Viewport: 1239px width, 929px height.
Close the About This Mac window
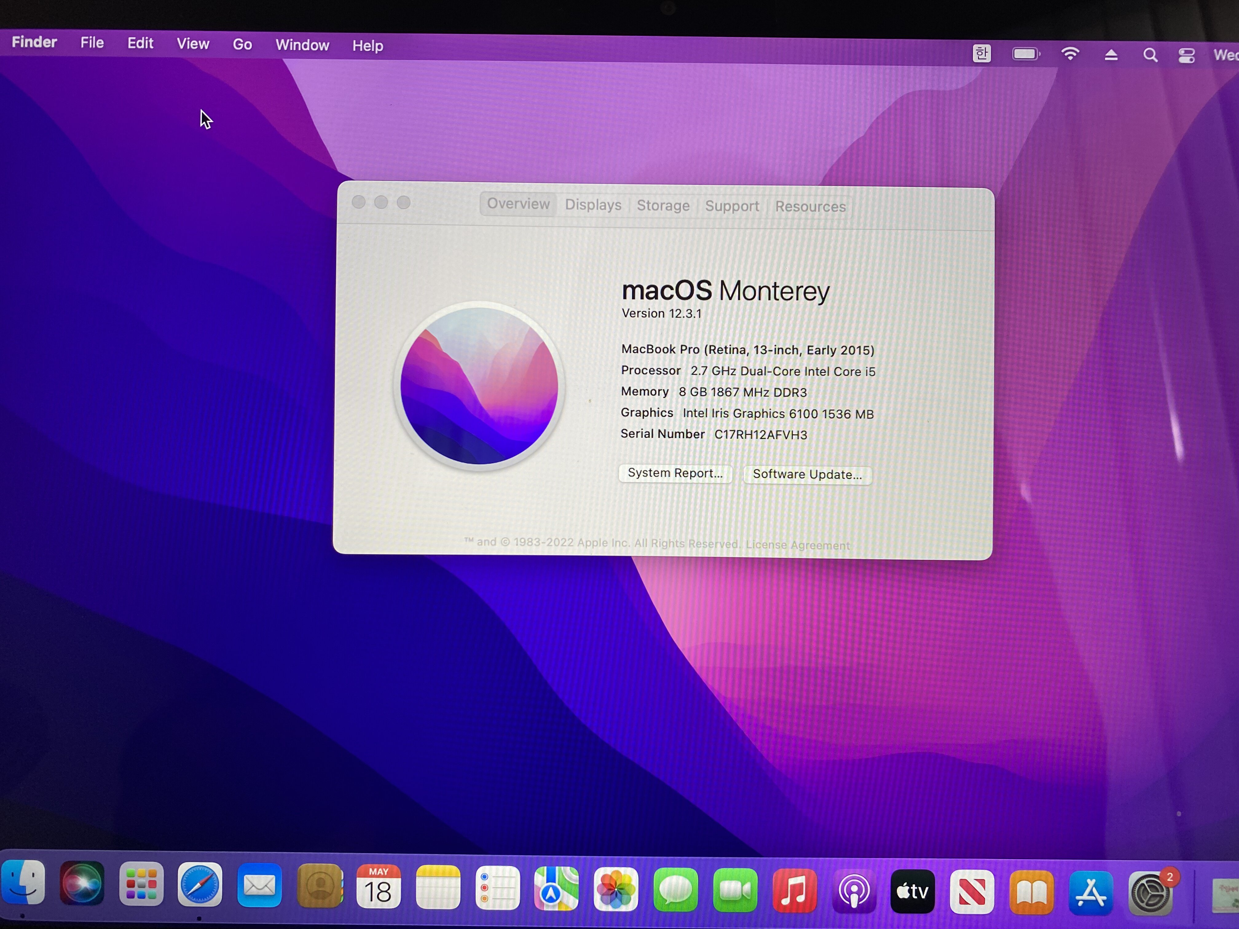tap(359, 202)
